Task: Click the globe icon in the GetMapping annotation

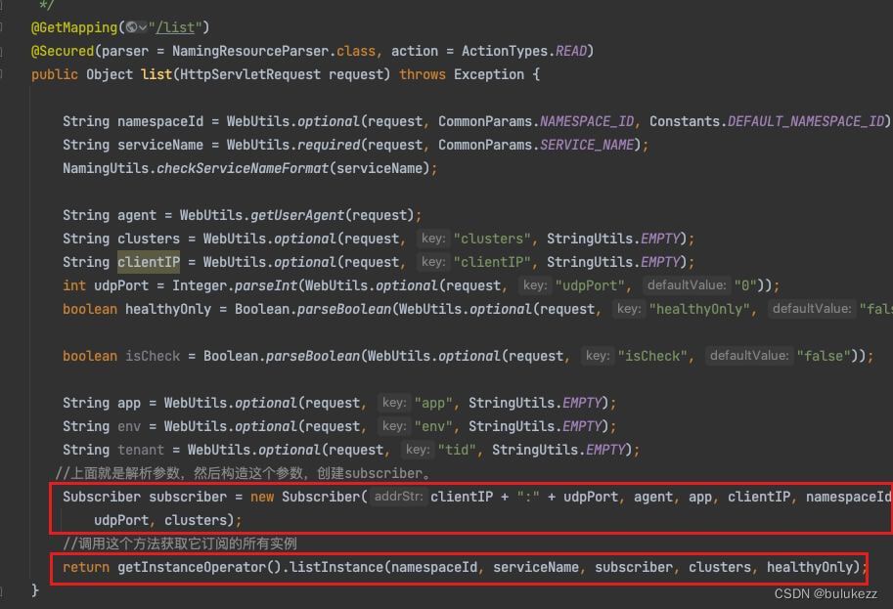Action: (132, 26)
